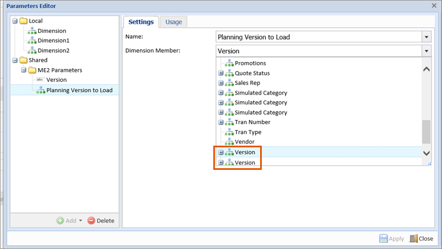The height and width of the screenshot is (249, 442).
Task: Select Vendor in the dimension list
Action: 245,142
